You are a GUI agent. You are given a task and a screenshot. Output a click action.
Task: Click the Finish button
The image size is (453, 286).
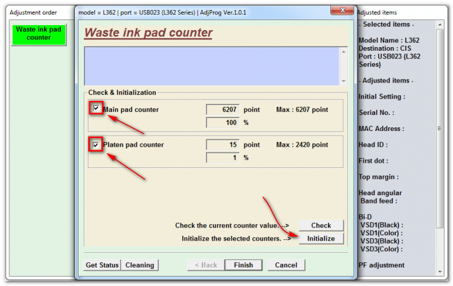pos(243,265)
